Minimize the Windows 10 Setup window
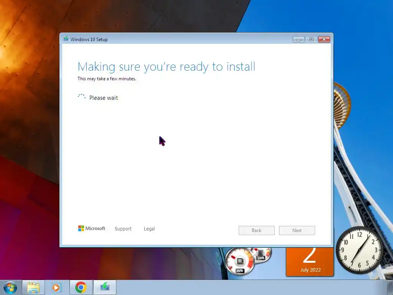This screenshot has height=295, width=393. tap(299, 40)
